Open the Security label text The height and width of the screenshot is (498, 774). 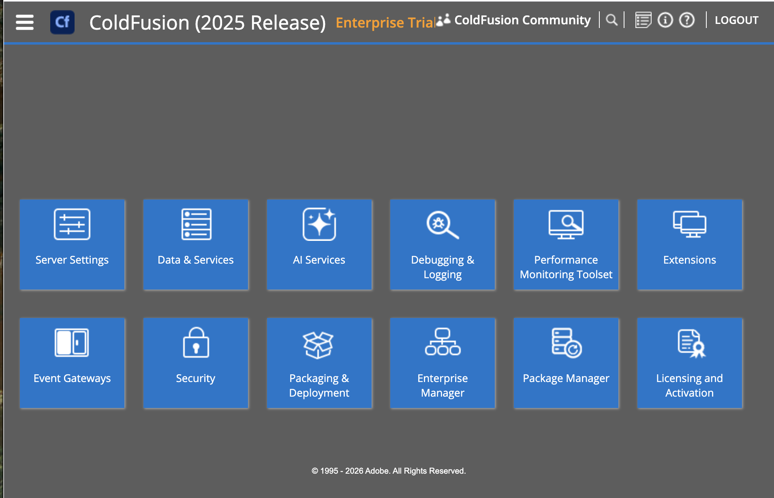point(196,378)
